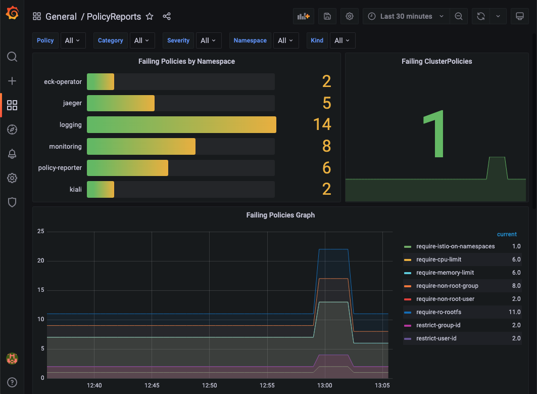Share the dashboard using the share icon
537x394 pixels.
click(x=167, y=16)
